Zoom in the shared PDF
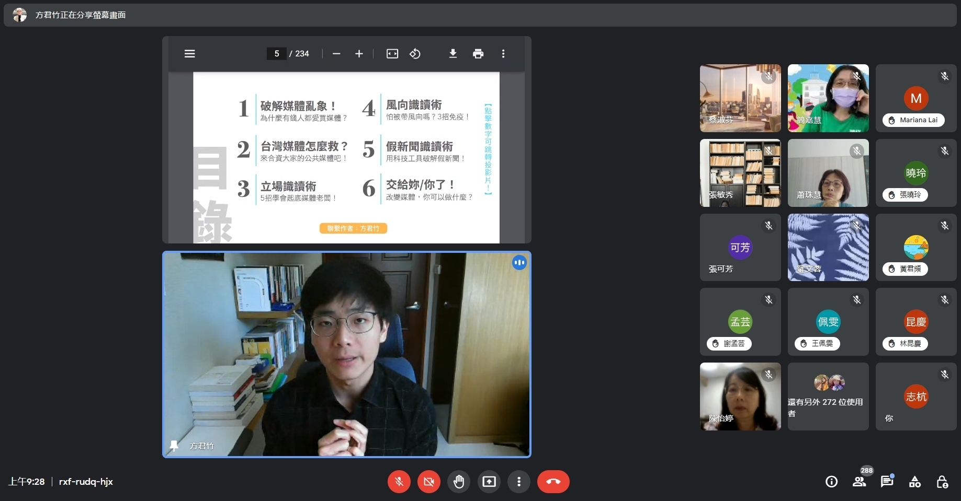The width and height of the screenshot is (961, 501). [x=359, y=54]
